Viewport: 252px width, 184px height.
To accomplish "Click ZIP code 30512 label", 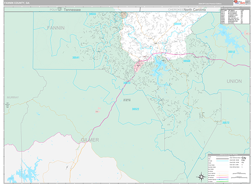I will [x=231, y=51].
